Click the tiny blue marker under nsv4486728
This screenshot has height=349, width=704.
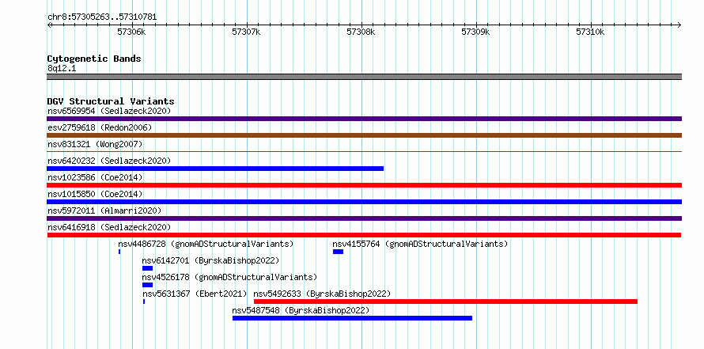click(119, 252)
